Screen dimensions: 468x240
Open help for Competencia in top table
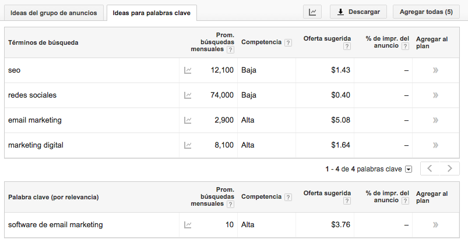click(288, 42)
